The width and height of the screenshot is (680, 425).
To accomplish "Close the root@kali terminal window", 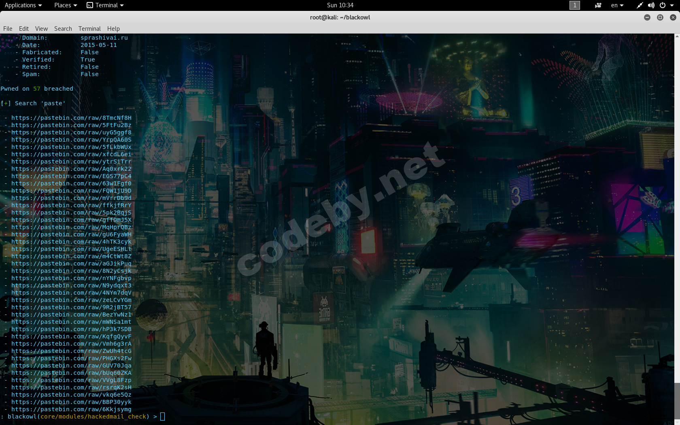I will tap(673, 17).
